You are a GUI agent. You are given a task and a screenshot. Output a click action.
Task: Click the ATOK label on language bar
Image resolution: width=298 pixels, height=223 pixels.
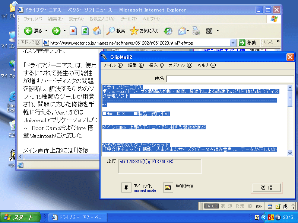pyautogui.click(x=211, y=206)
